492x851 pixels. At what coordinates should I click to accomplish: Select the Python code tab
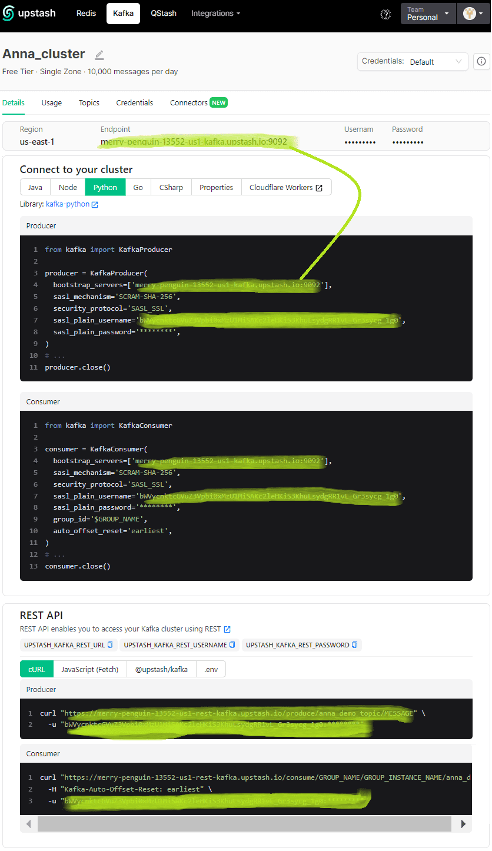click(x=105, y=187)
